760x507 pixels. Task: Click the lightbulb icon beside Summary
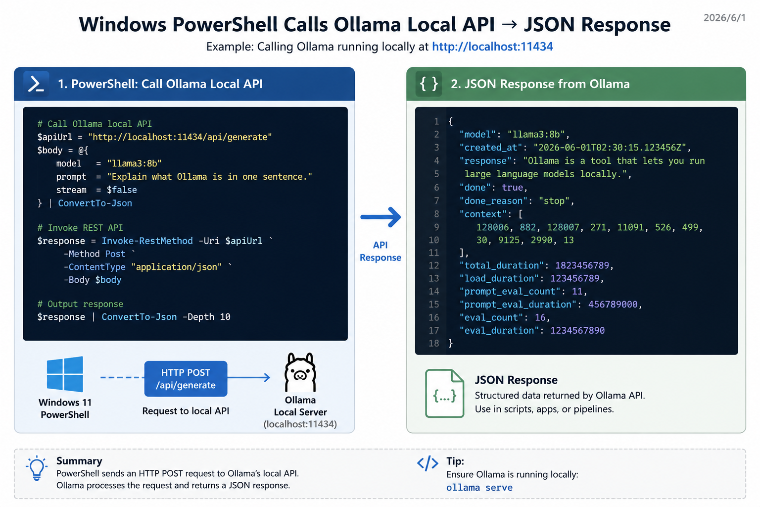click(37, 468)
